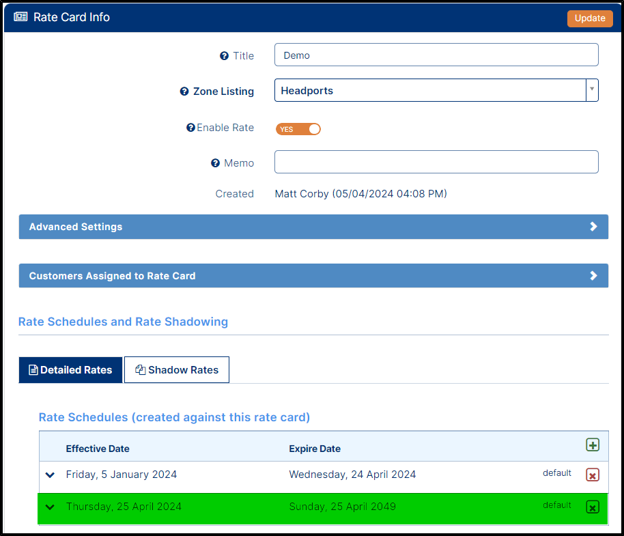
Task: Expand the Friday, 5 January 2024 schedule row
Action: pyautogui.click(x=50, y=475)
